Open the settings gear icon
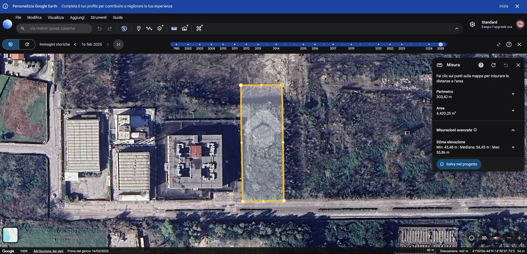 [472, 25]
